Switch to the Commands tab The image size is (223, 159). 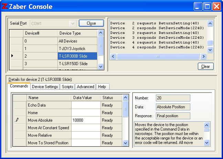click(x=19, y=86)
